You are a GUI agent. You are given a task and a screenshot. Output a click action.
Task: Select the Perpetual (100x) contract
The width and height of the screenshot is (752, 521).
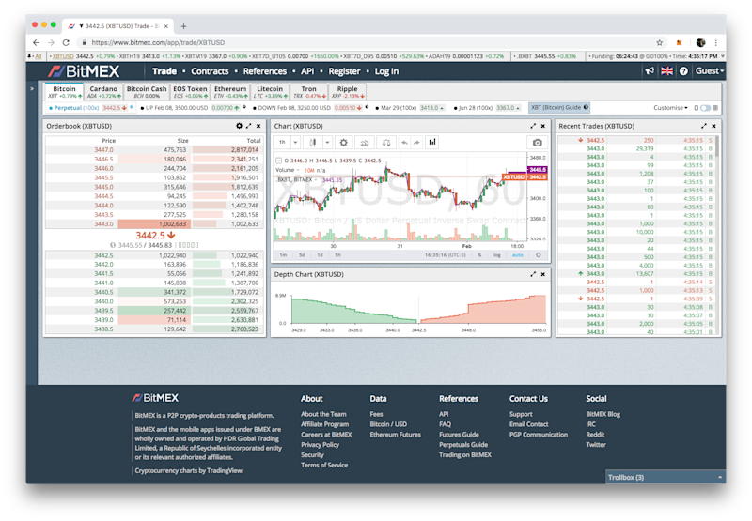[89, 108]
